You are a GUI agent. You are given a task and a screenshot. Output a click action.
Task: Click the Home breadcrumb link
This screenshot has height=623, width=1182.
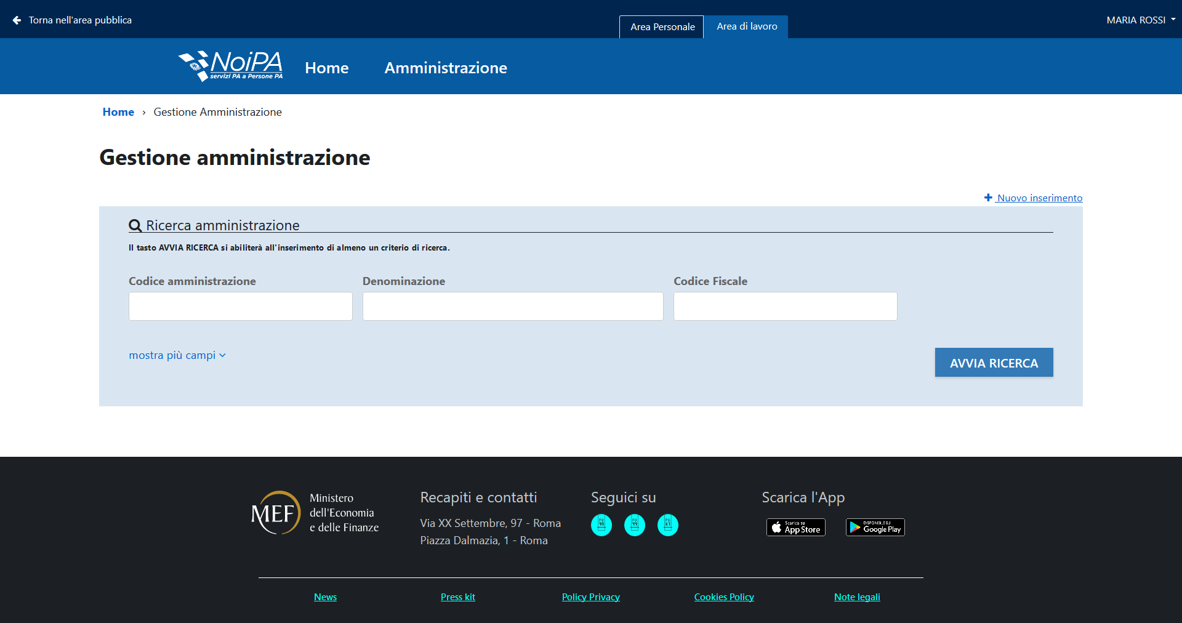[118, 112]
